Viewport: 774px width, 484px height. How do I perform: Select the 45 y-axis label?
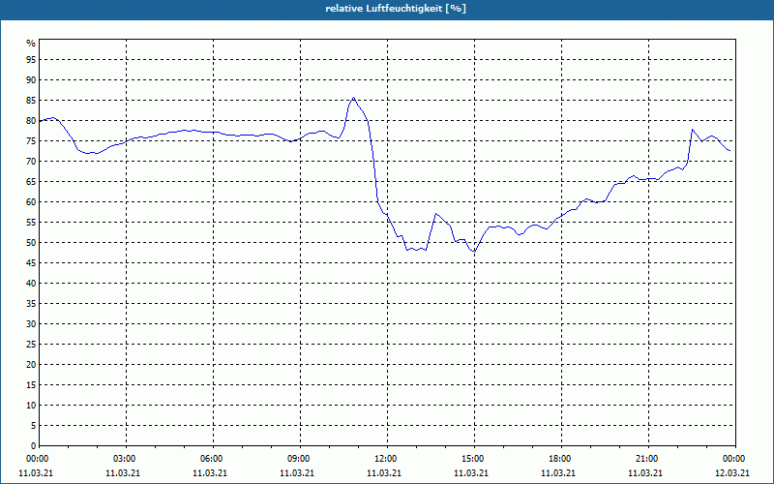pyautogui.click(x=31, y=262)
